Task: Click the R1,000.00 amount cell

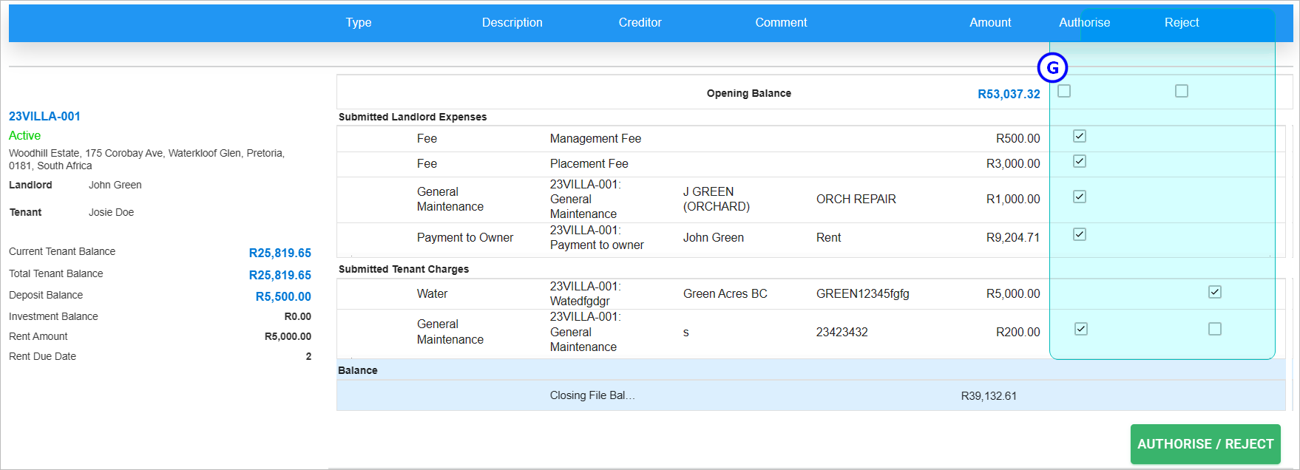Action: click(x=1013, y=200)
